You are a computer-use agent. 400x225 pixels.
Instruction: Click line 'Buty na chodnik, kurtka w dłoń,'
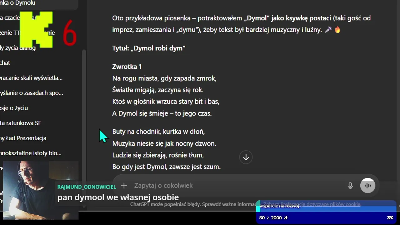click(158, 132)
